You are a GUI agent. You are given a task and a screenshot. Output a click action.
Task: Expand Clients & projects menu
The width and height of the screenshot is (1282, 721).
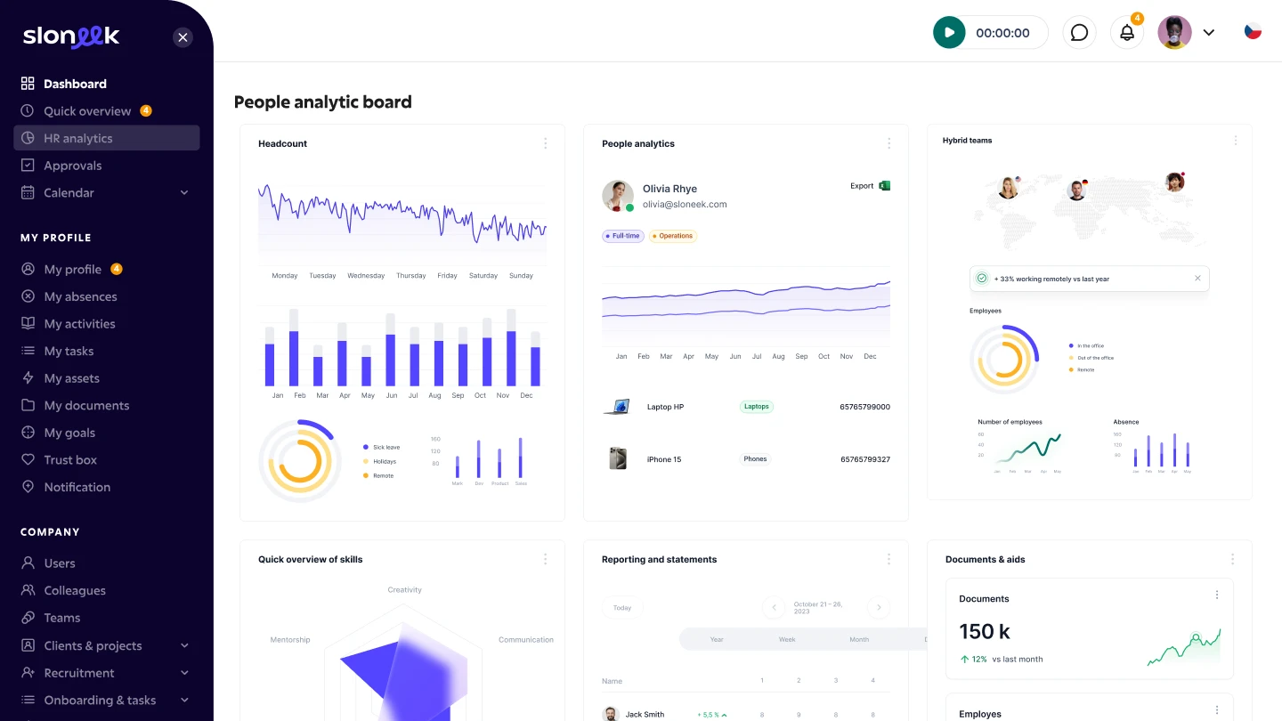coord(184,646)
